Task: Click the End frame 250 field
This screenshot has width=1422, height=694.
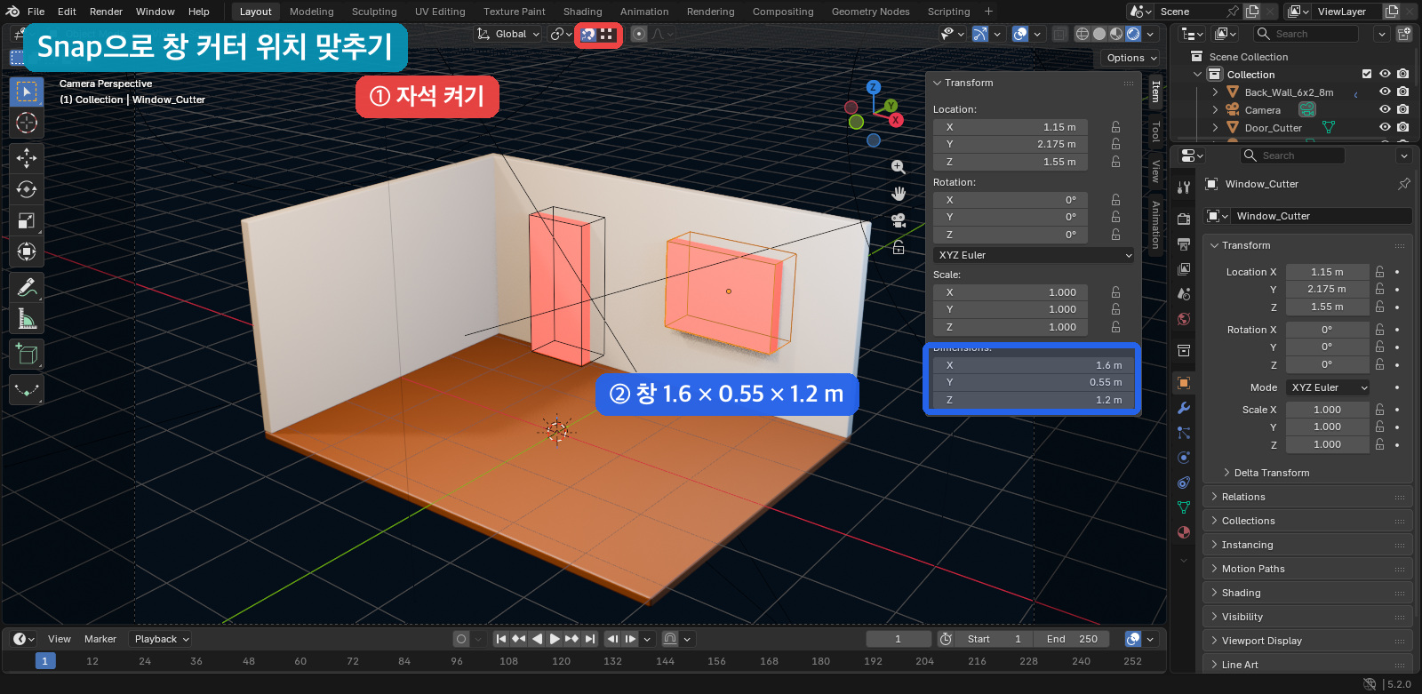Action: click(1070, 639)
